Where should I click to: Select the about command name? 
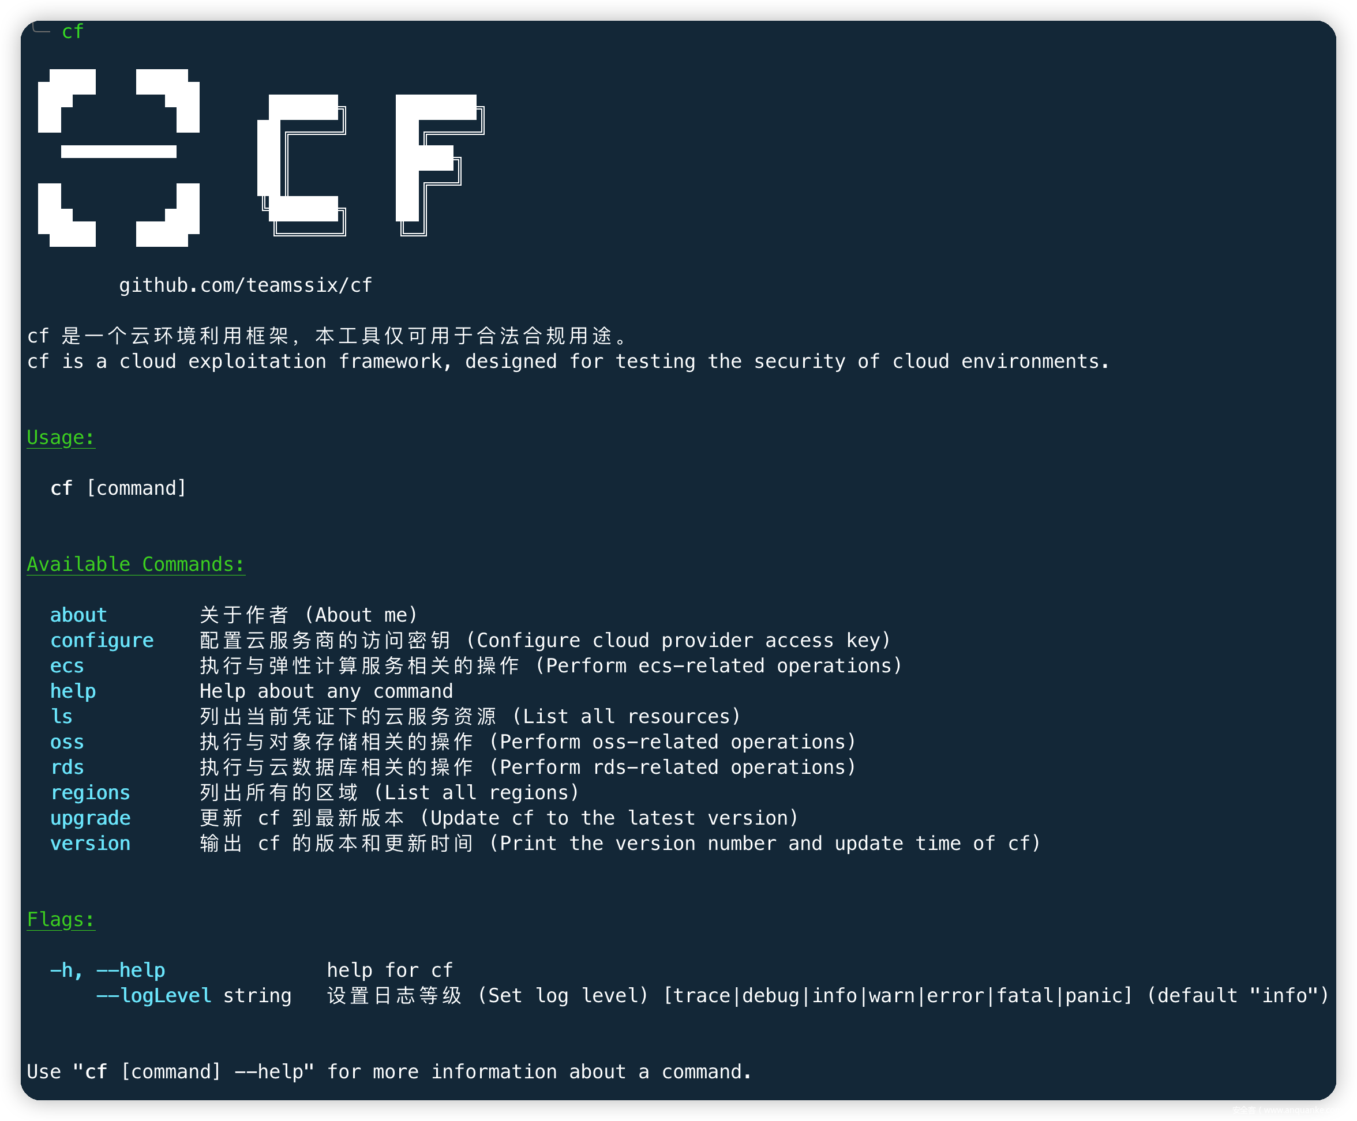pyautogui.click(x=78, y=615)
